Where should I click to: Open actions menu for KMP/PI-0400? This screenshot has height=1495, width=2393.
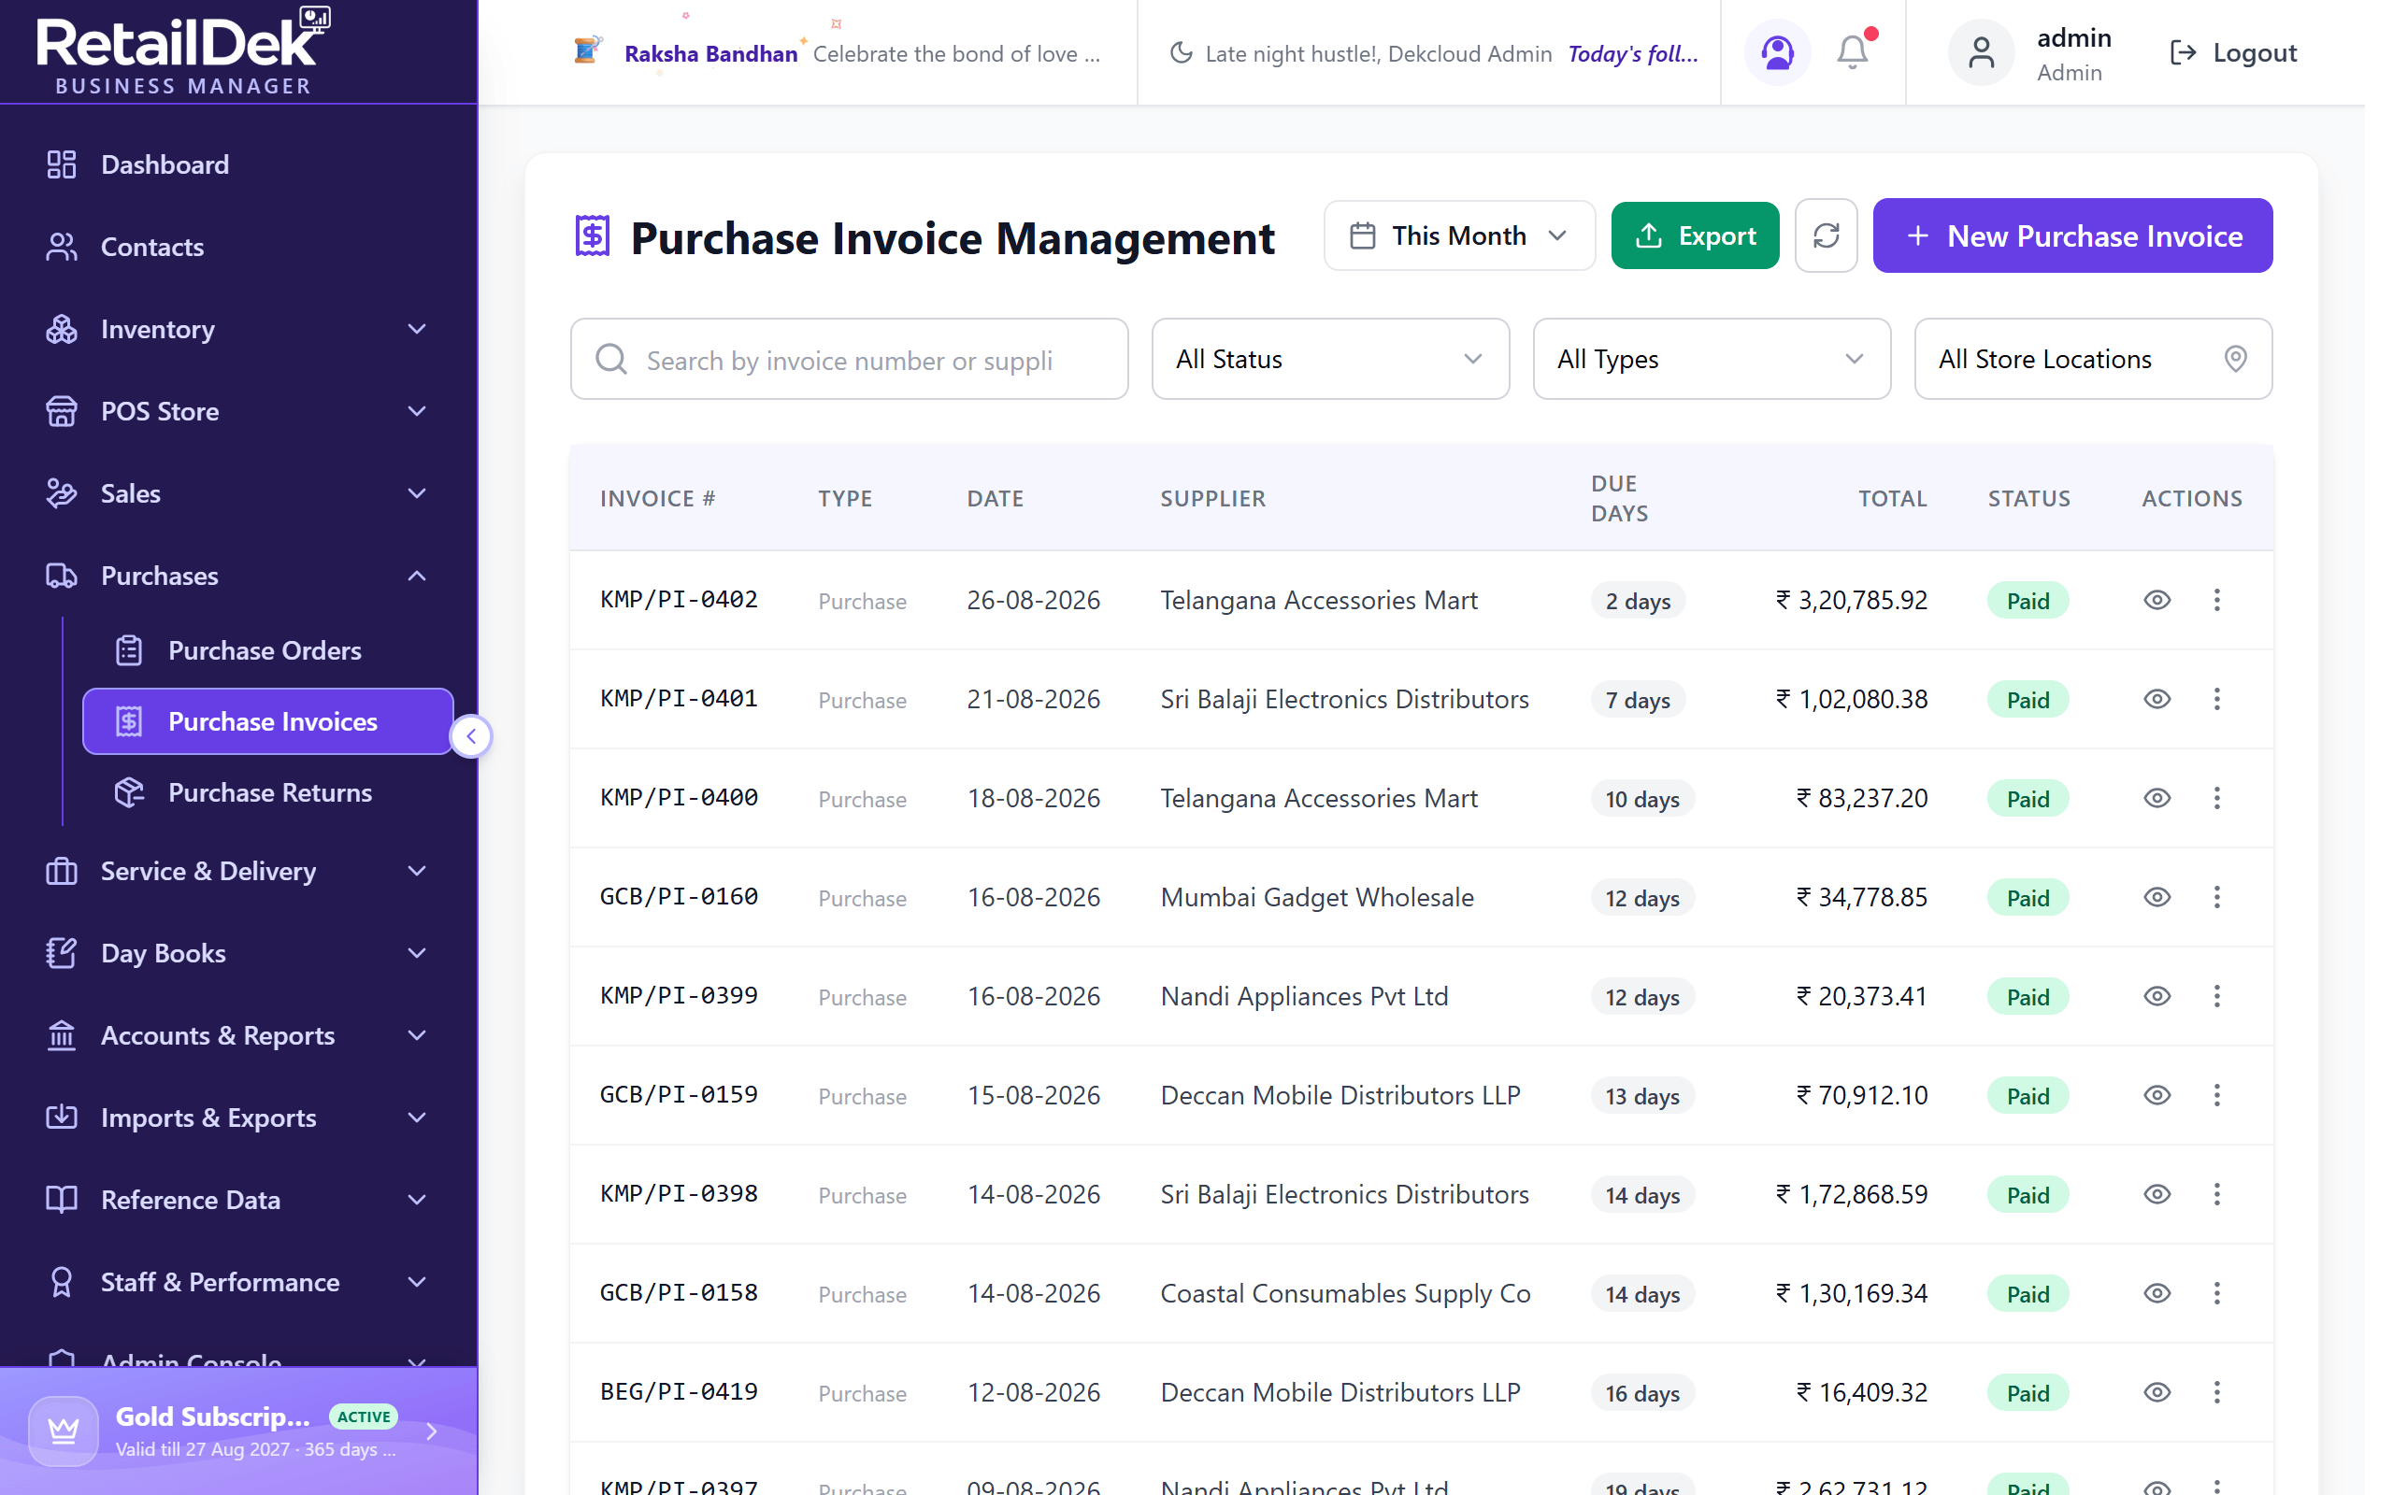click(x=2217, y=798)
